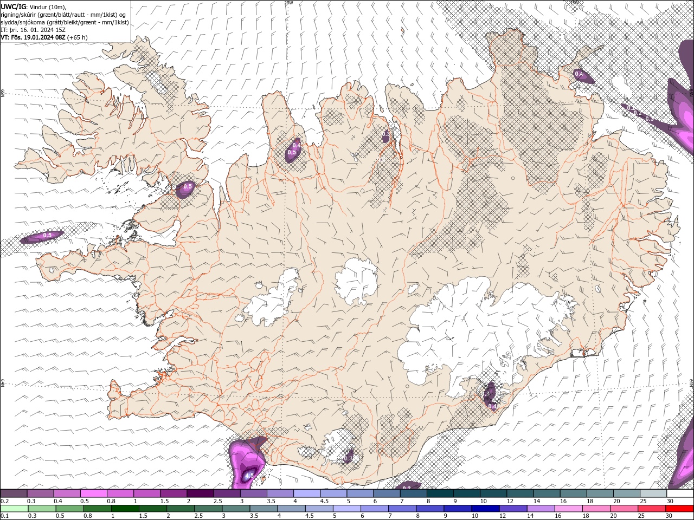Screen dimensions: 694x520
Task: Click the UWC/IG heading in the title box
Action: (x=13, y=6)
